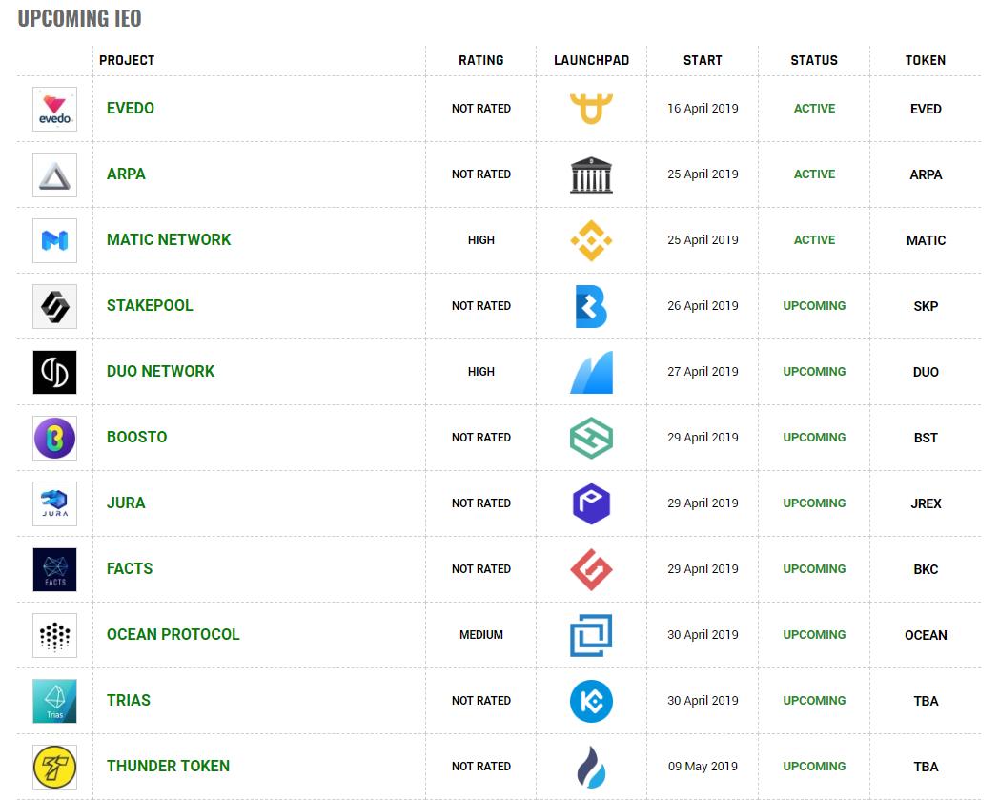Click the STATUS column header
The height and width of the screenshot is (800, 999).
click(814, 60)
